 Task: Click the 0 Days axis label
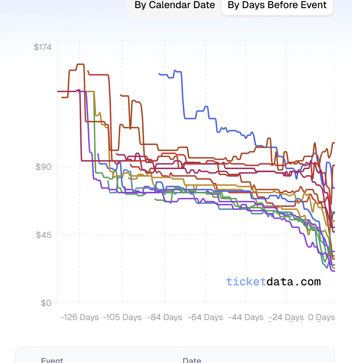point(322,317)
